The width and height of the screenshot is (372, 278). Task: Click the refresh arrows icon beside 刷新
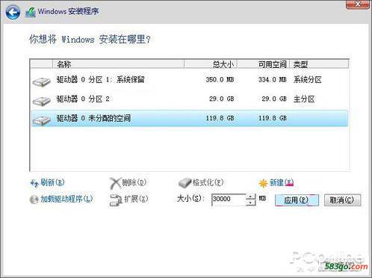[34, 183]
